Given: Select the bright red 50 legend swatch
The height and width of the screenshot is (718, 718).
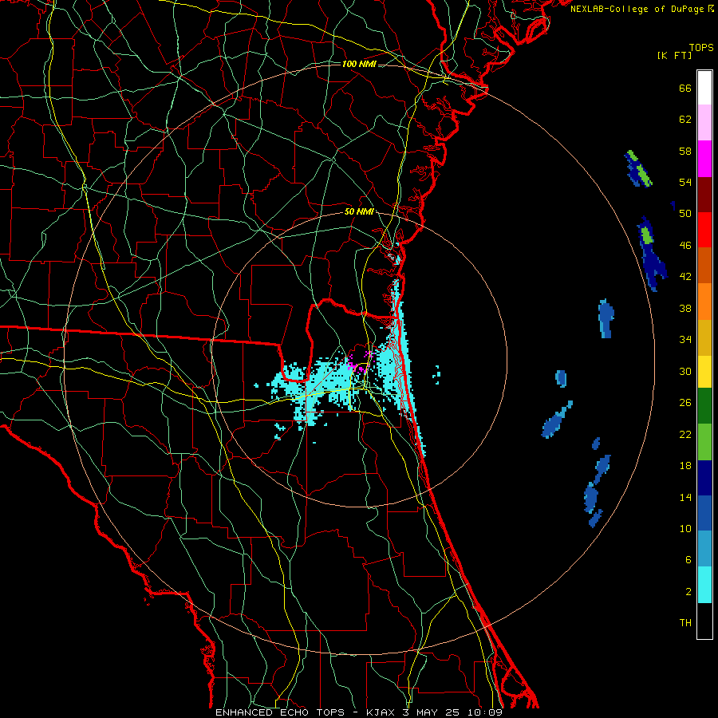Looking at the screenshot, I should [x=704, y=230].
